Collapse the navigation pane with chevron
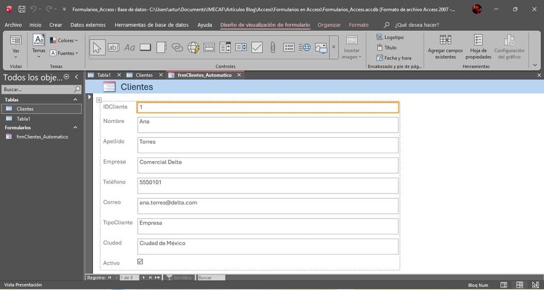The image size is (544, 290). (x=76, y=77)
